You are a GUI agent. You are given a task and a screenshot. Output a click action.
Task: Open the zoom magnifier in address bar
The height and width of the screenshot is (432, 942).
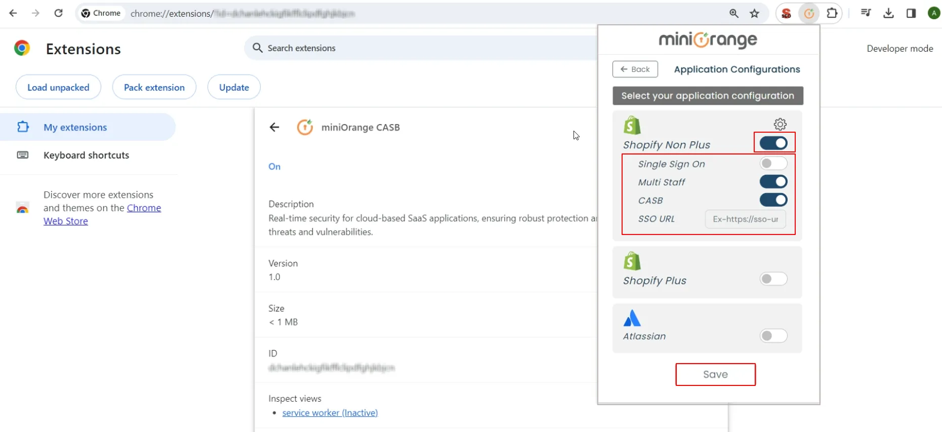[733, 14]
